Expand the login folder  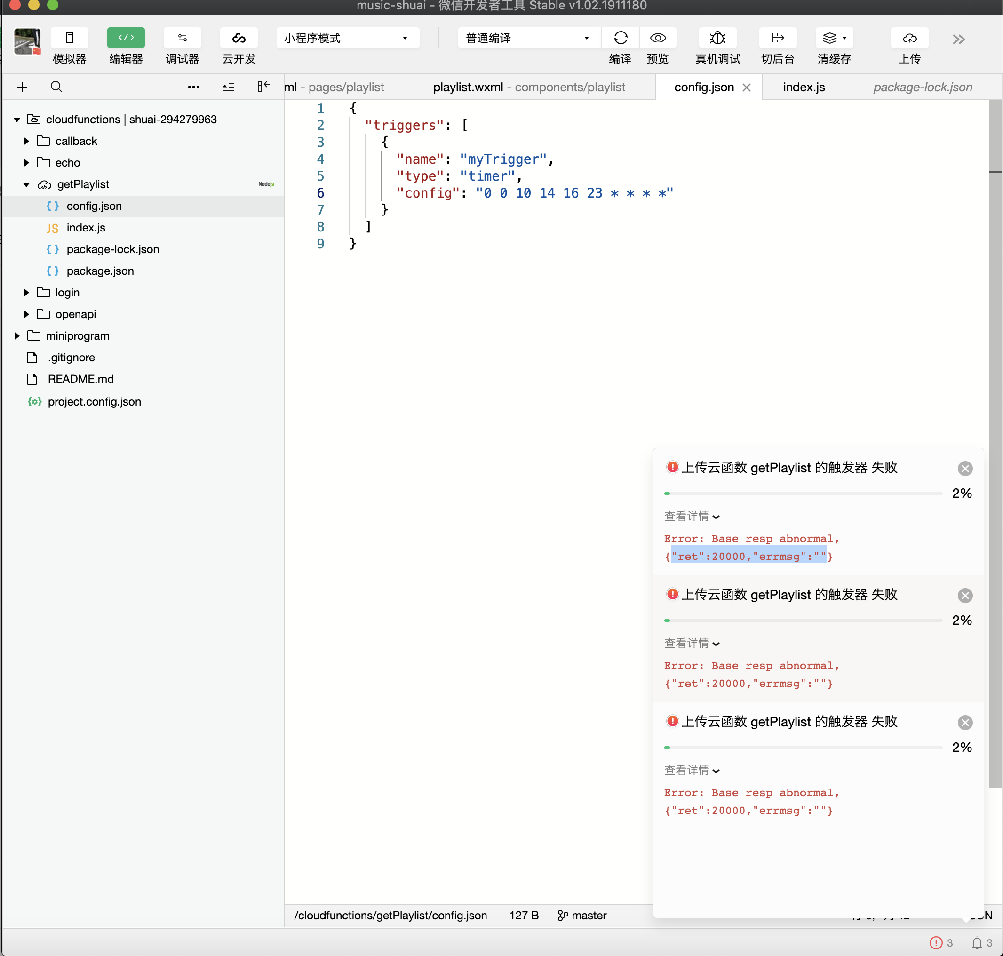point(26,293)
